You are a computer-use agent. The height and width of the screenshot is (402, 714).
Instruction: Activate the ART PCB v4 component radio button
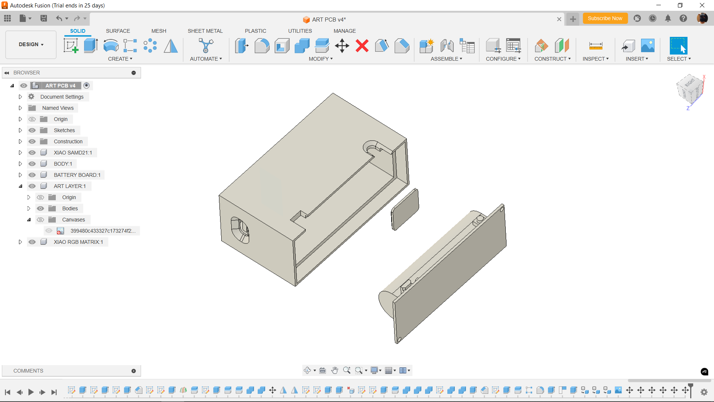click(x=87, y=86)
